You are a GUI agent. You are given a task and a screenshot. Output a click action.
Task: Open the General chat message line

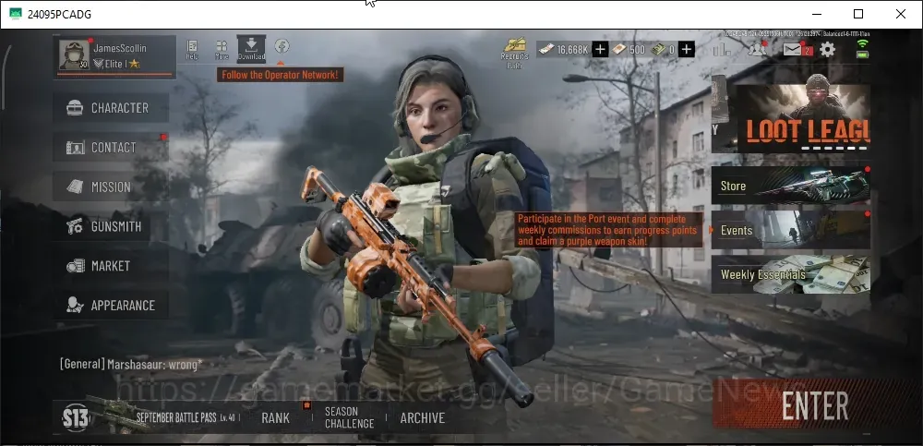click(x=131, y=364)
